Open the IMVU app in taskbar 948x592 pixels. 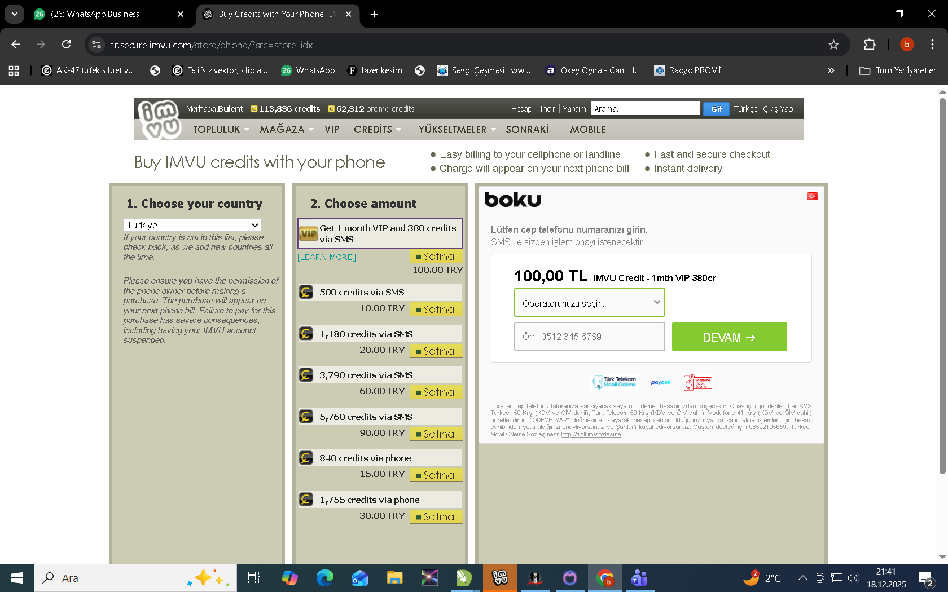point(500,578)
